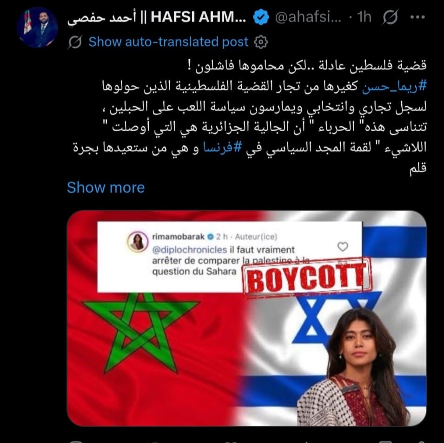Open the attached flags image

[x=246, y=318]
